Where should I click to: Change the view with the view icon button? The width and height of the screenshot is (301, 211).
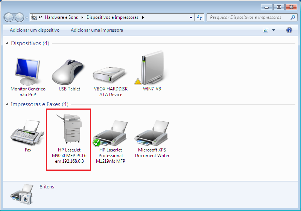point(266,30)
